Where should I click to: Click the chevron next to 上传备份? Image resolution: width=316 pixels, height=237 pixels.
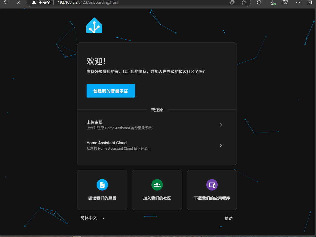tap(221, 125)
